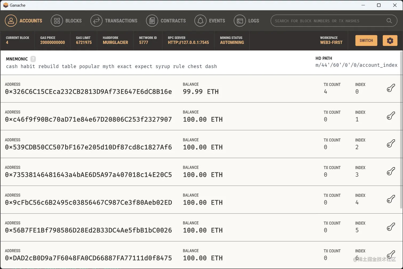
Task: Toggle the AUTOMINING mining status
Action: tap(232, 40)
